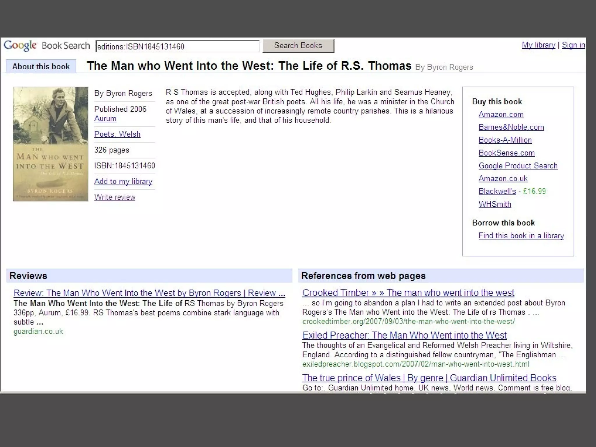Open the My library link
This screenshot has width=596, height=447.
point(538,45)
